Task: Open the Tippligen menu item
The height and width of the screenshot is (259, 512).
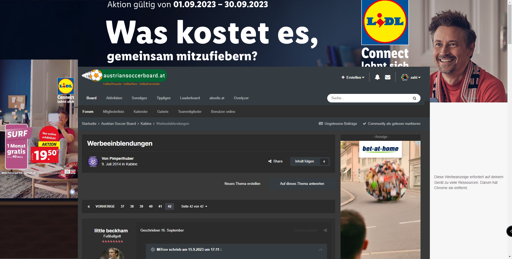Action: click(x=163, y=98)
